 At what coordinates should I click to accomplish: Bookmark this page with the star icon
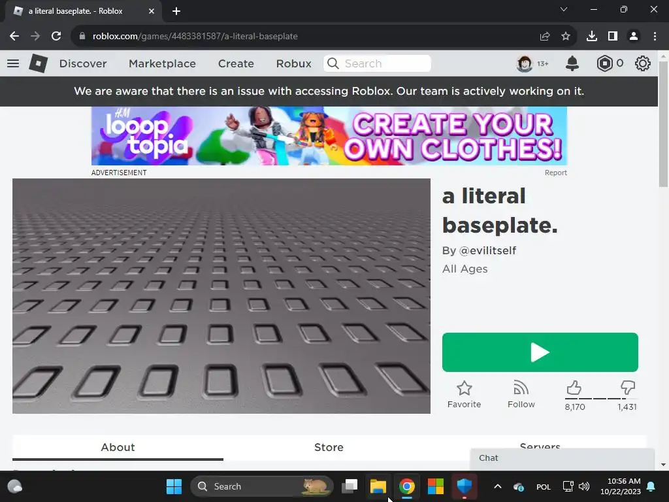point(566,37)
